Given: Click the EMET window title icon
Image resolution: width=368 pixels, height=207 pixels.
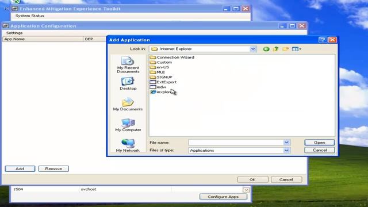Looking at the screenshot, I should tap(15, 9).
